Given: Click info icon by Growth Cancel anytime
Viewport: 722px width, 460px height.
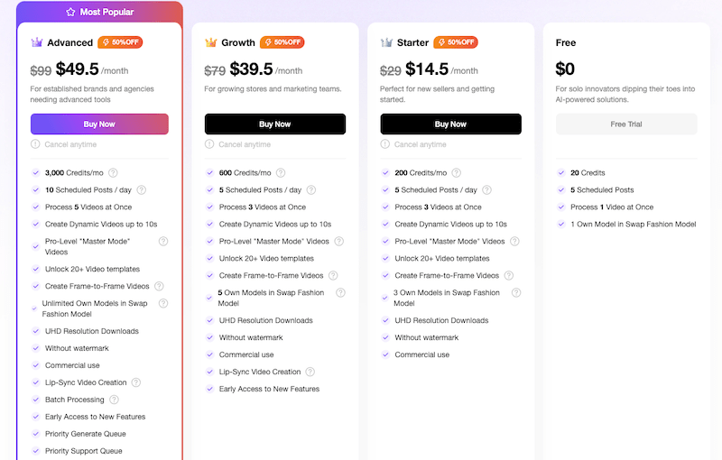Looking at the screenshot, I should (210, 144).
